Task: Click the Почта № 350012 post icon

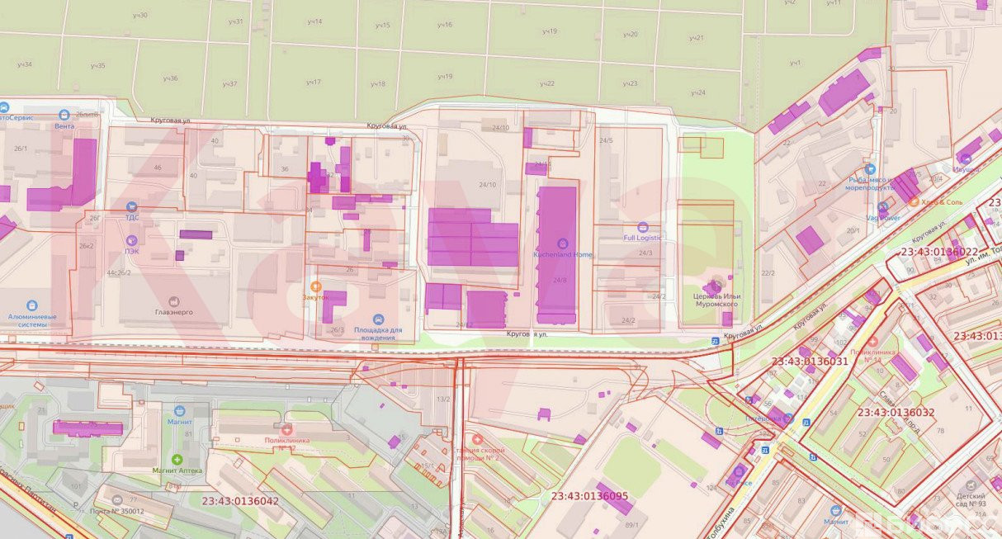Action: (117, 500)
